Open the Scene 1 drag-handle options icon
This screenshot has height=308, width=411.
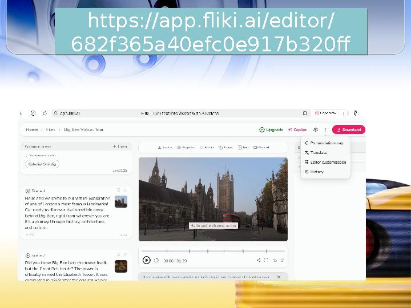[x=125, y=190]
